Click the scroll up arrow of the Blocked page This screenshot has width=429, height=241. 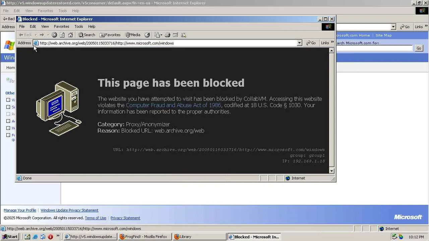tap(332, 50)
